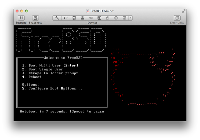
Task: Click the red daemon ASCII art
Action: 143,77
